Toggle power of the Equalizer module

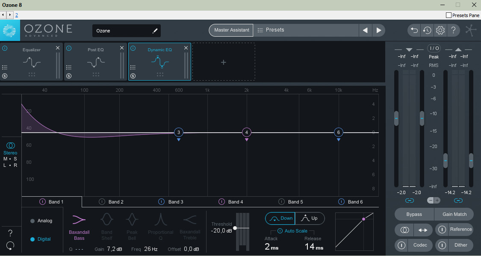[x=5, y=48]
